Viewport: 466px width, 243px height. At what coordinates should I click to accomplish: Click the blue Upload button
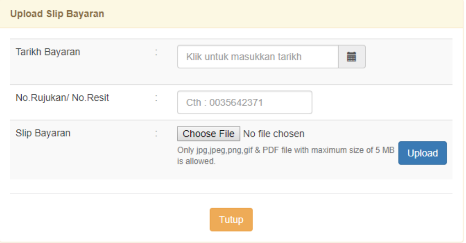[423, 153]
